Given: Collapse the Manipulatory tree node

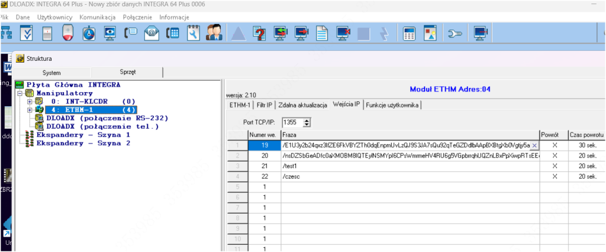Looking at the screenshot, I should coord(21,93).
